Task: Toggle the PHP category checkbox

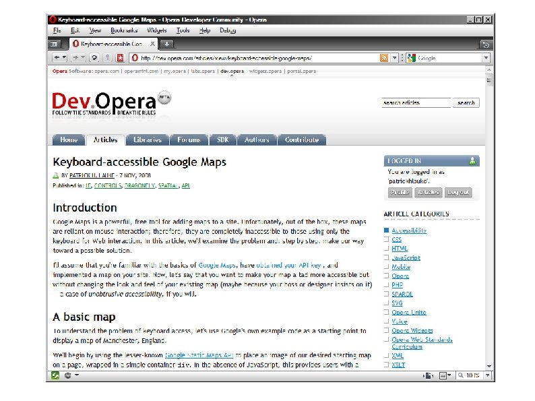Action: [x=386, y=284]
